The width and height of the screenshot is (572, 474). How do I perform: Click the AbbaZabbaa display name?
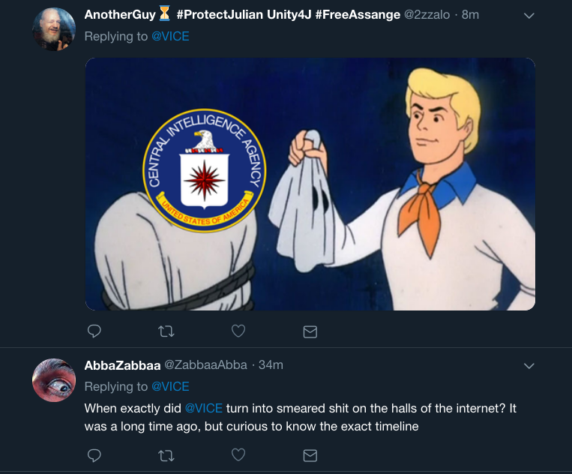coord(121,365)
